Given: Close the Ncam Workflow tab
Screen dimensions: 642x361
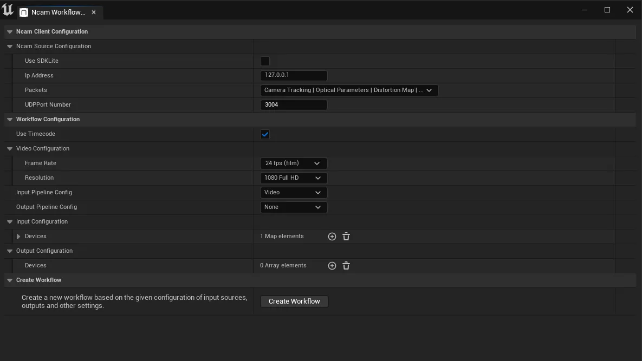Looking at the screenshot, I should click(94, 12).
